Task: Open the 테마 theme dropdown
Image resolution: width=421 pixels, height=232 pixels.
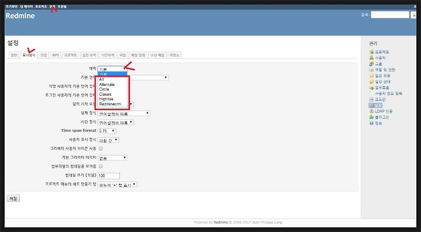Action: point(112,69)
